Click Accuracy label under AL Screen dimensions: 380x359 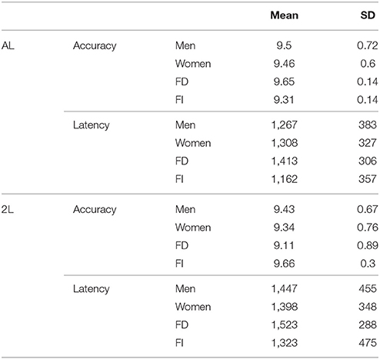click(95, 46)
